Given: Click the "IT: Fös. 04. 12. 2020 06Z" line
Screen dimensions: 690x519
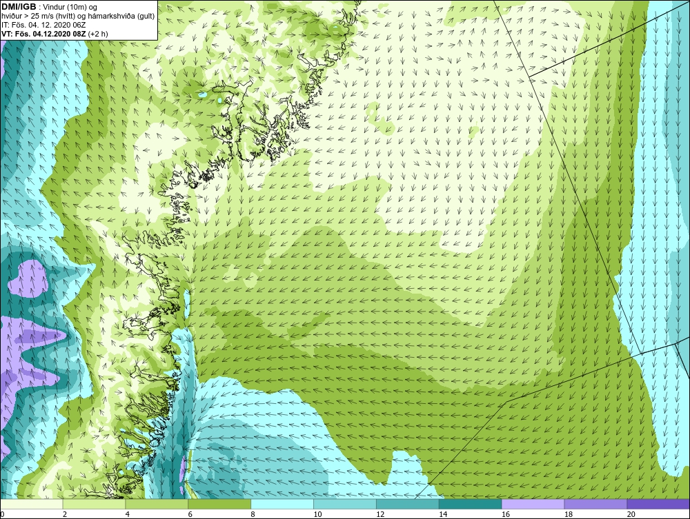Looking at the screenshot, I should pos(43,25).
